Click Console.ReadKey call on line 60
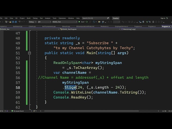Viewport: 172px width, 129px height. 73,97
